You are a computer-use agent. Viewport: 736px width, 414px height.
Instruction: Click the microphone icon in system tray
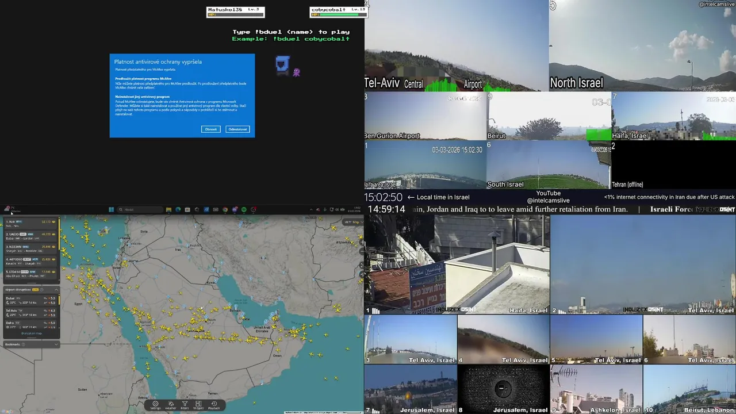point(325,209)
